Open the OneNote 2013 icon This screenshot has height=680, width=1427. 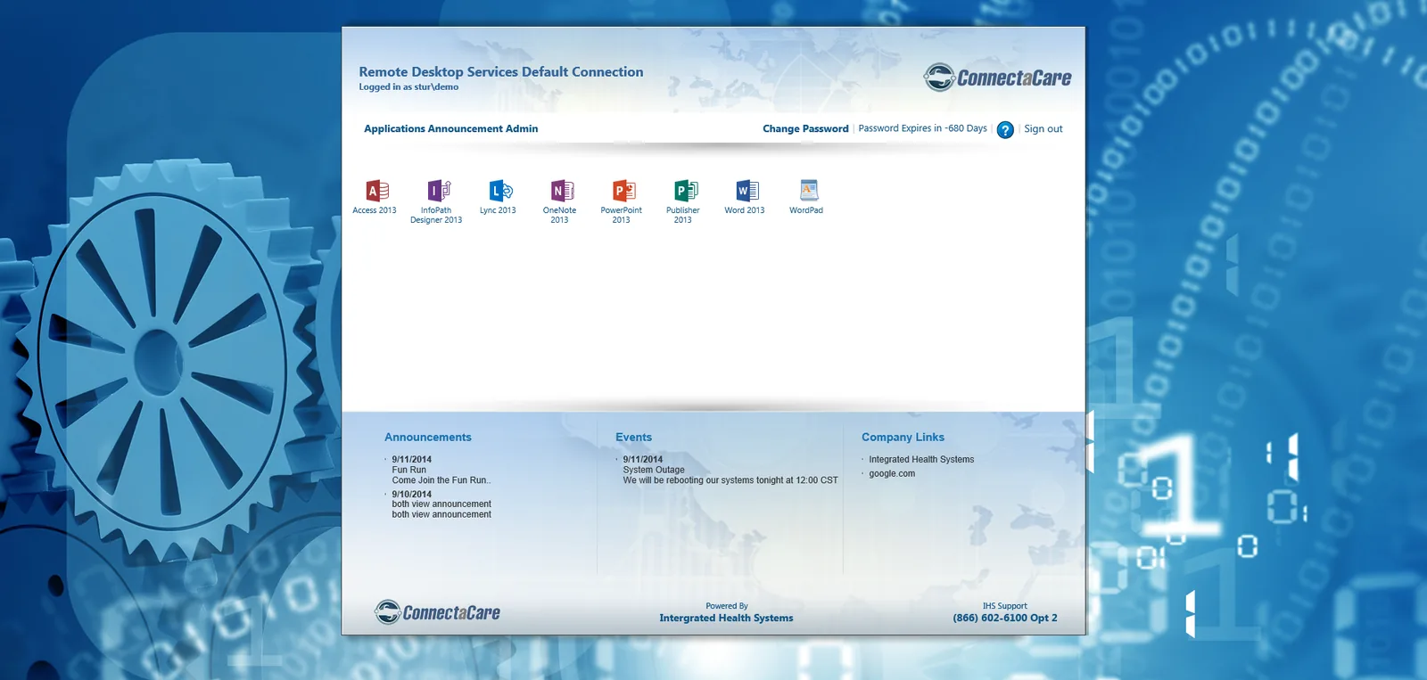pos(562,191)
